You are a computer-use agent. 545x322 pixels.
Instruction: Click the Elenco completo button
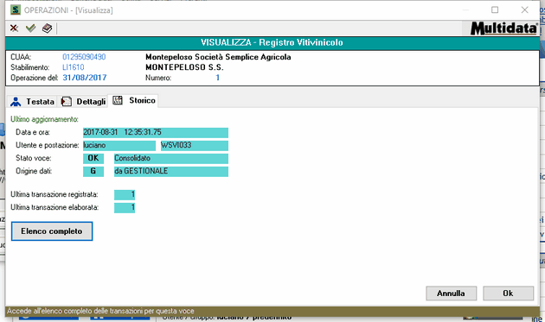pos(52,231)
